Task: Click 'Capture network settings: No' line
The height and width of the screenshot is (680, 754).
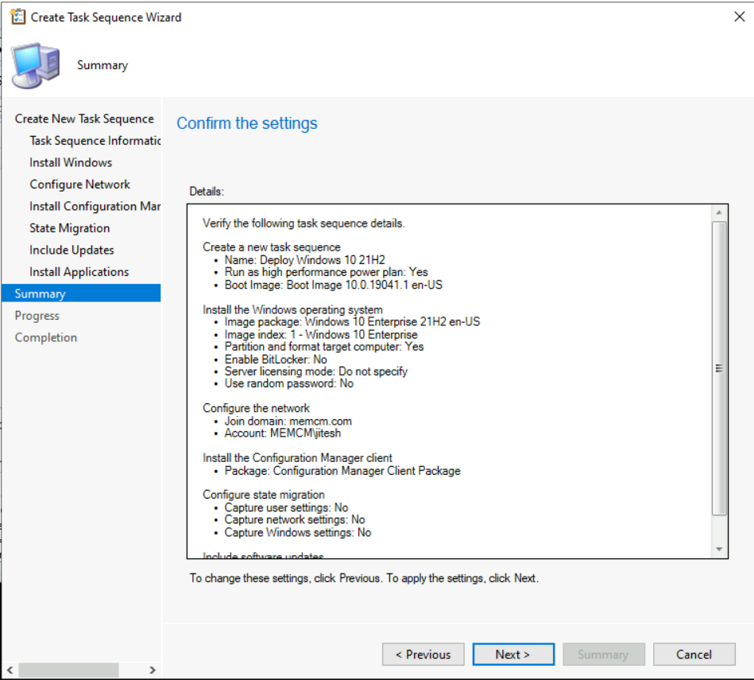Action: 295,520
